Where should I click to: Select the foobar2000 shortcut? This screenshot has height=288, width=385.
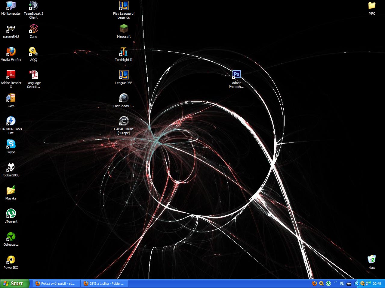pos(11,170)
